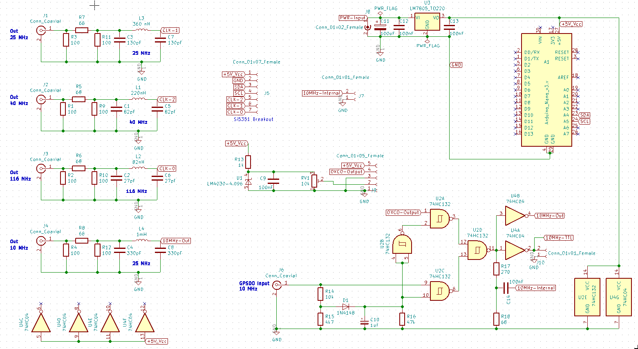Select OXCO-Output label at U2A input
The width and height of the screenshot is (638, 349).
coord(403,213)
